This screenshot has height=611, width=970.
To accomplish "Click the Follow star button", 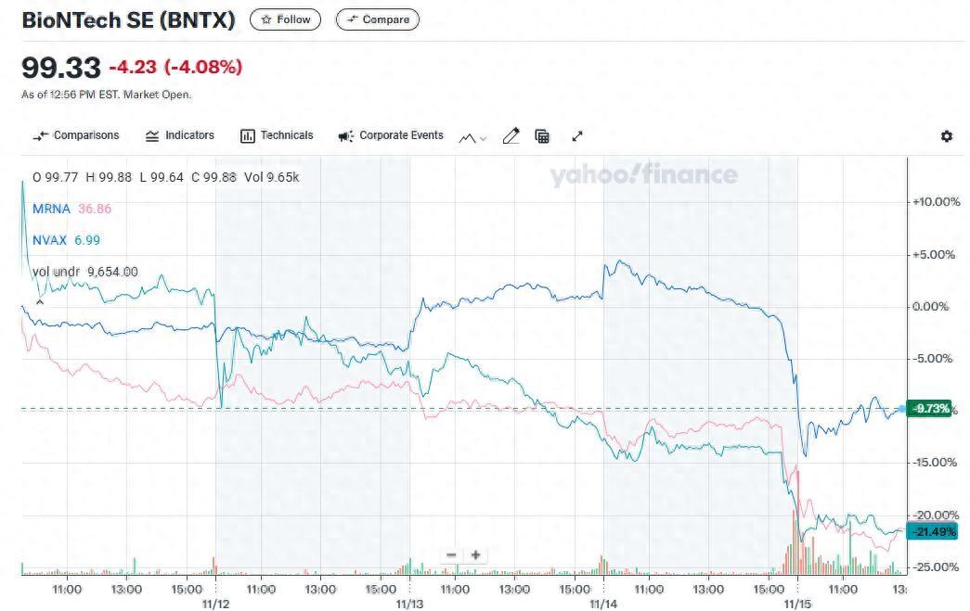I will pyautogui.click(x=286, y=19).
